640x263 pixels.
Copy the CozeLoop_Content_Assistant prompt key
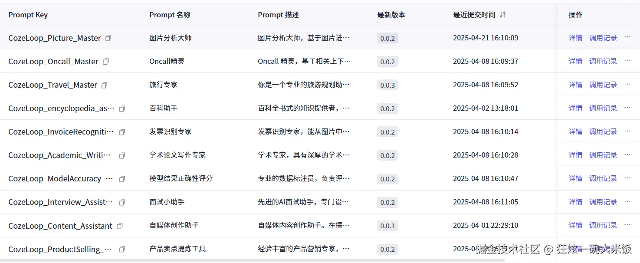tap(120, 226)
